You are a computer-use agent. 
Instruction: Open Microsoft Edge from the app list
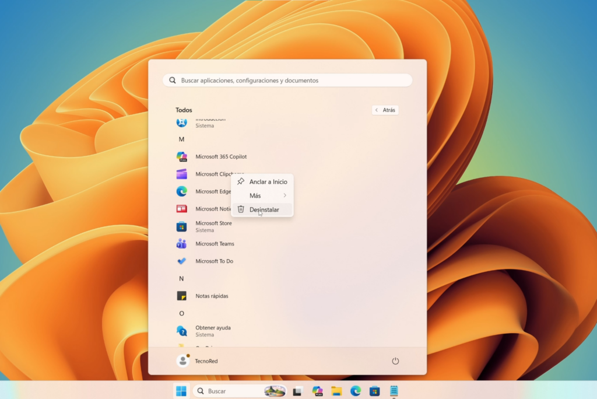[210, 191]
